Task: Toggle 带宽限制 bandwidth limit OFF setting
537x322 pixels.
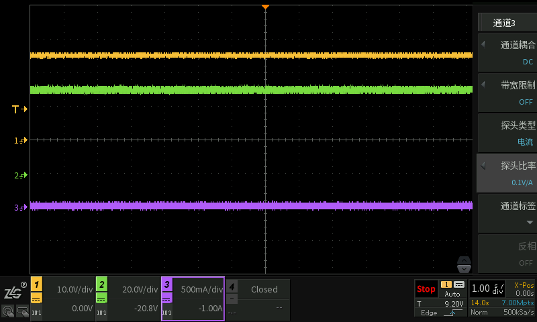Action: tap(507, 93)
